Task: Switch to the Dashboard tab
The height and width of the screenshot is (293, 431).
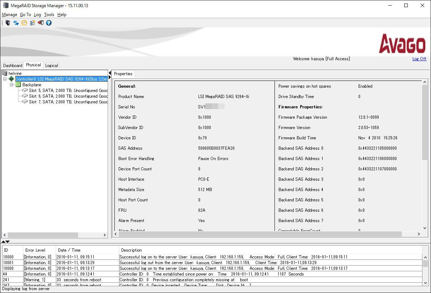Action: pyautogui.click(x=12, y=65)
